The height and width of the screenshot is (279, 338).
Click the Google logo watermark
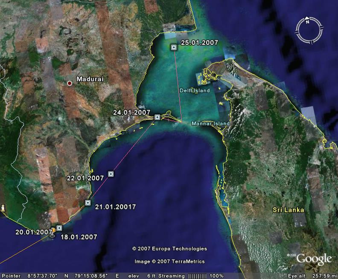[314, 259]
